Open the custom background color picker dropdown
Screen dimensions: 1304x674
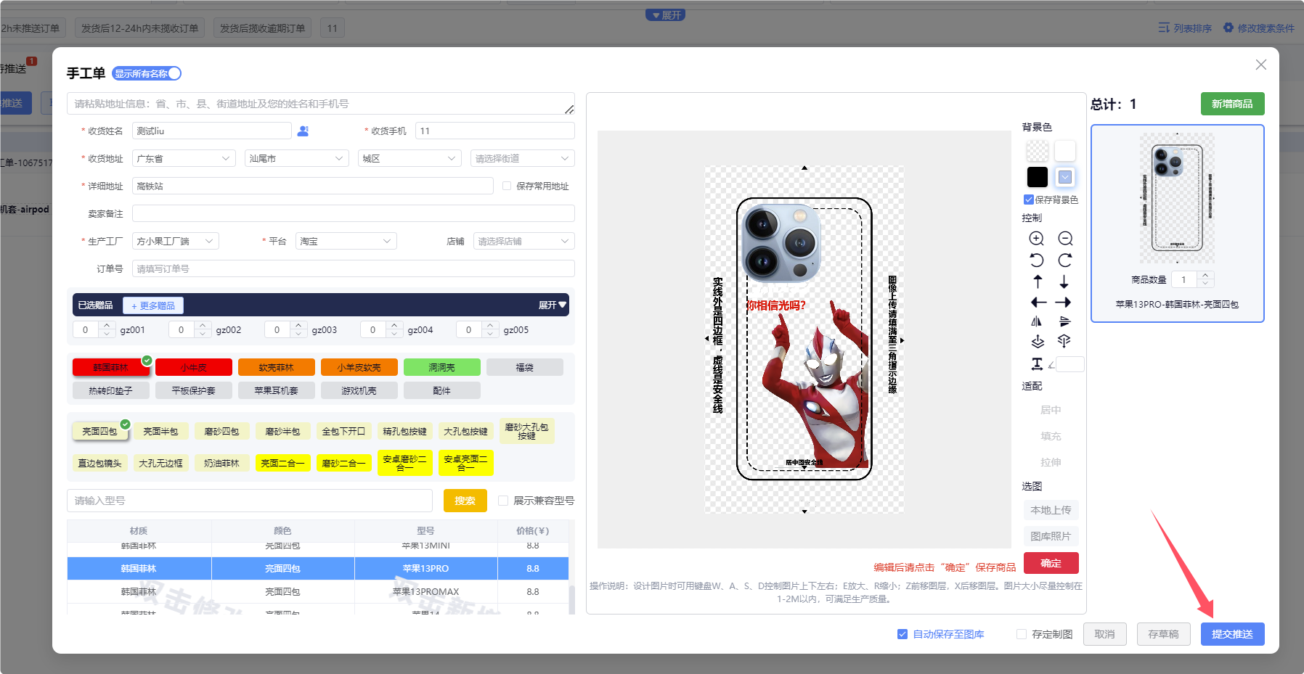[x=1065, y=177]
